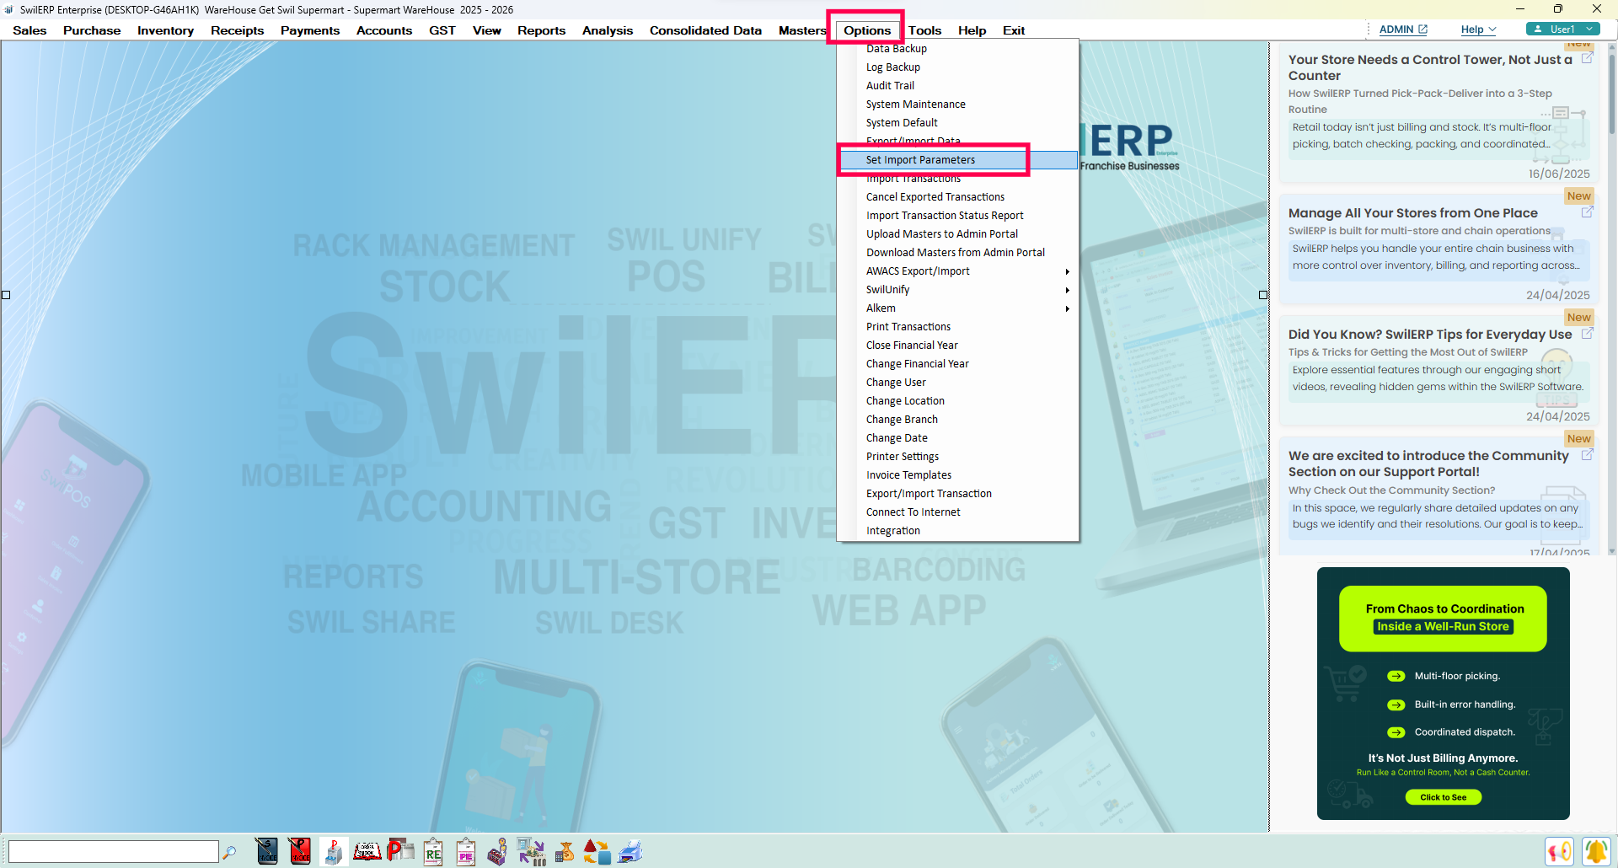Image resolution: width=1618 pixels, height=868 pixels.
Task: Click From Chaos to Coordination banner heading
Action: 1444,609
